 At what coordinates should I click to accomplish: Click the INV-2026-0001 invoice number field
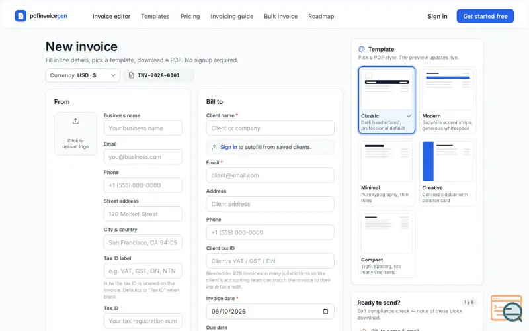click(159, 75)
